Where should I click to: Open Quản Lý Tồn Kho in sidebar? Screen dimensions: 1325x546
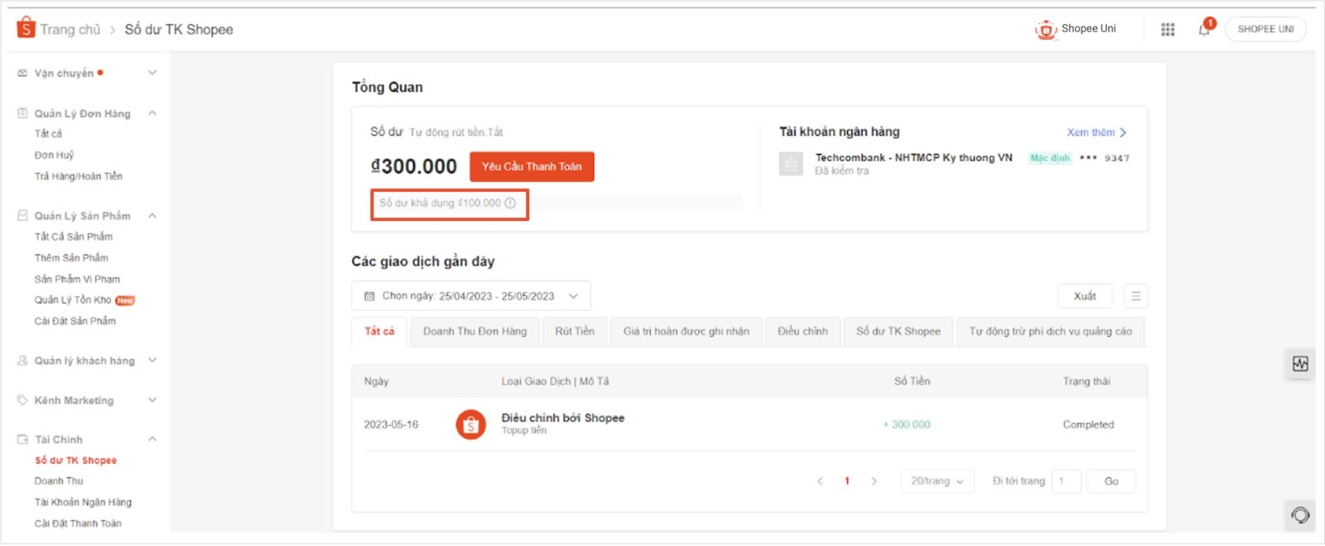tap(73, 300)
